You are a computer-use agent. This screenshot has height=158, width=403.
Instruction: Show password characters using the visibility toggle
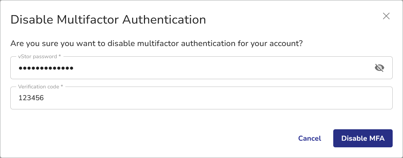pyautogui.click(x=379, y=68)
